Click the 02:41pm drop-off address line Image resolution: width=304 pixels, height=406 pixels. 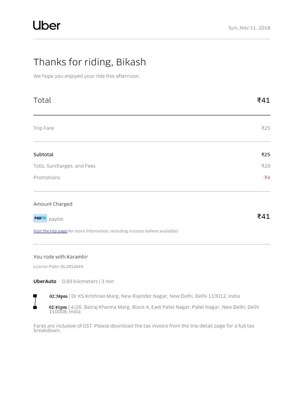154,307
